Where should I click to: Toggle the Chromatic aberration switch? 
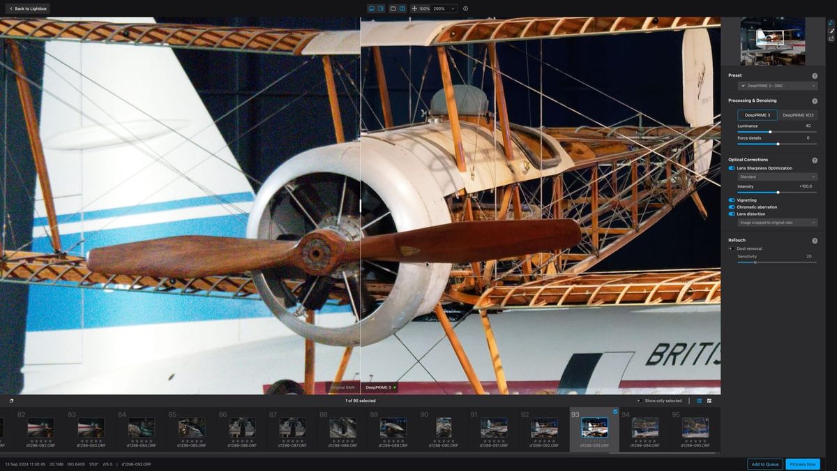[732, 207]
